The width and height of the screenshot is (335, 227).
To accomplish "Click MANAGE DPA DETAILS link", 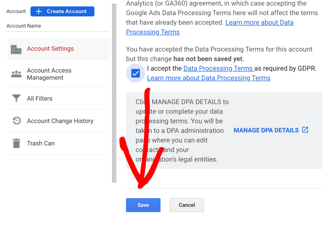I will (x=266, y=130).
